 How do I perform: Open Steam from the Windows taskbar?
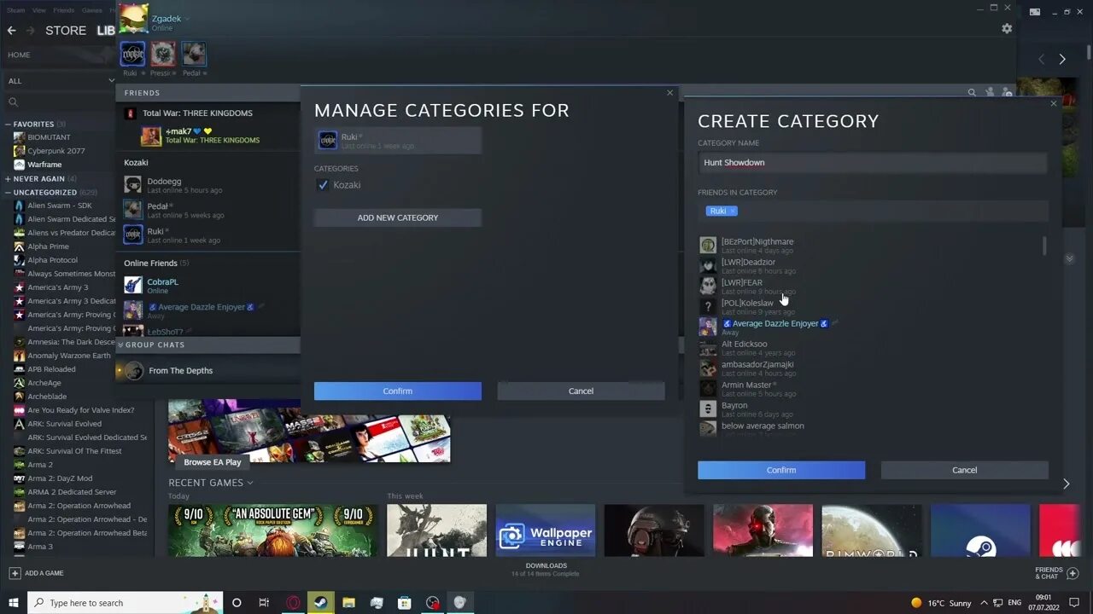tap(320, 602)
